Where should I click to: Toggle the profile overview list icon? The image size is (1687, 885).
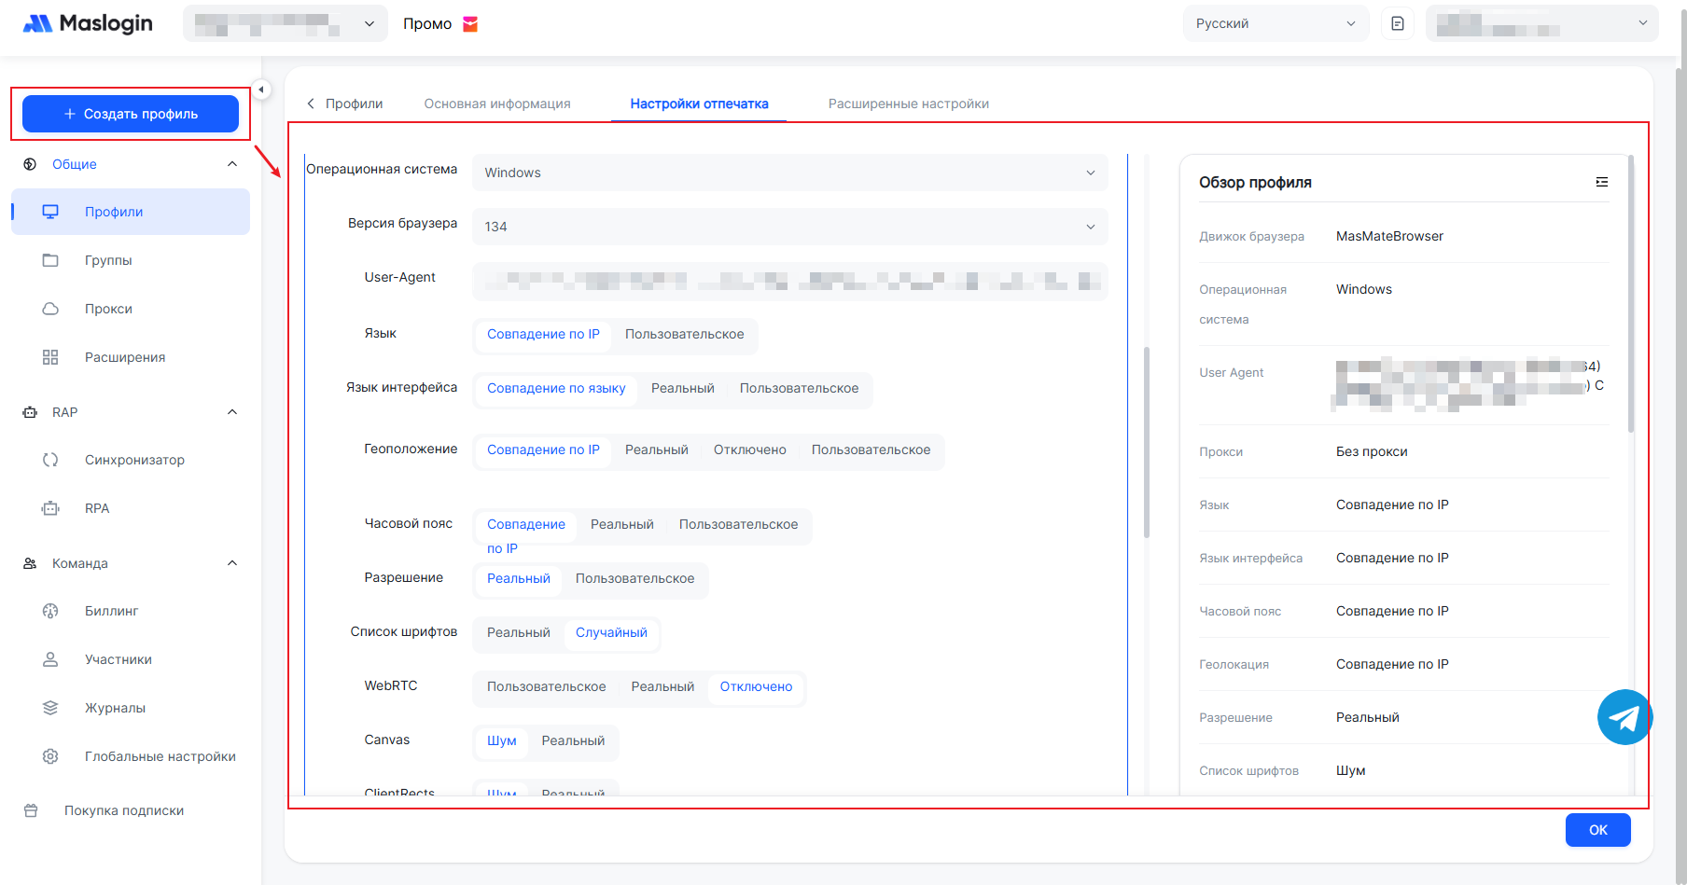1601,182
